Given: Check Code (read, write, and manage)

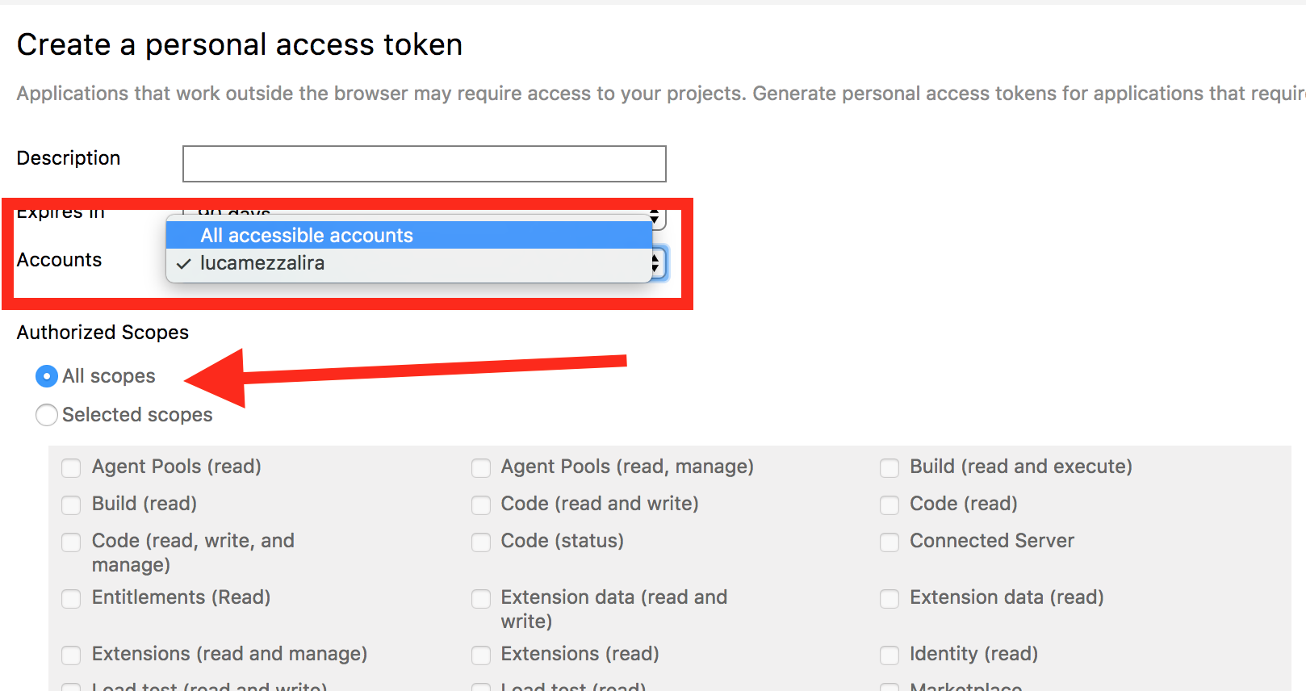Looking at the screenshot, I should point(72,542).
